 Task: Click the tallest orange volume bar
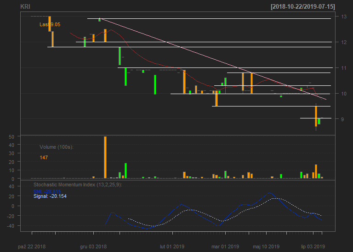[x=105, y=157]
